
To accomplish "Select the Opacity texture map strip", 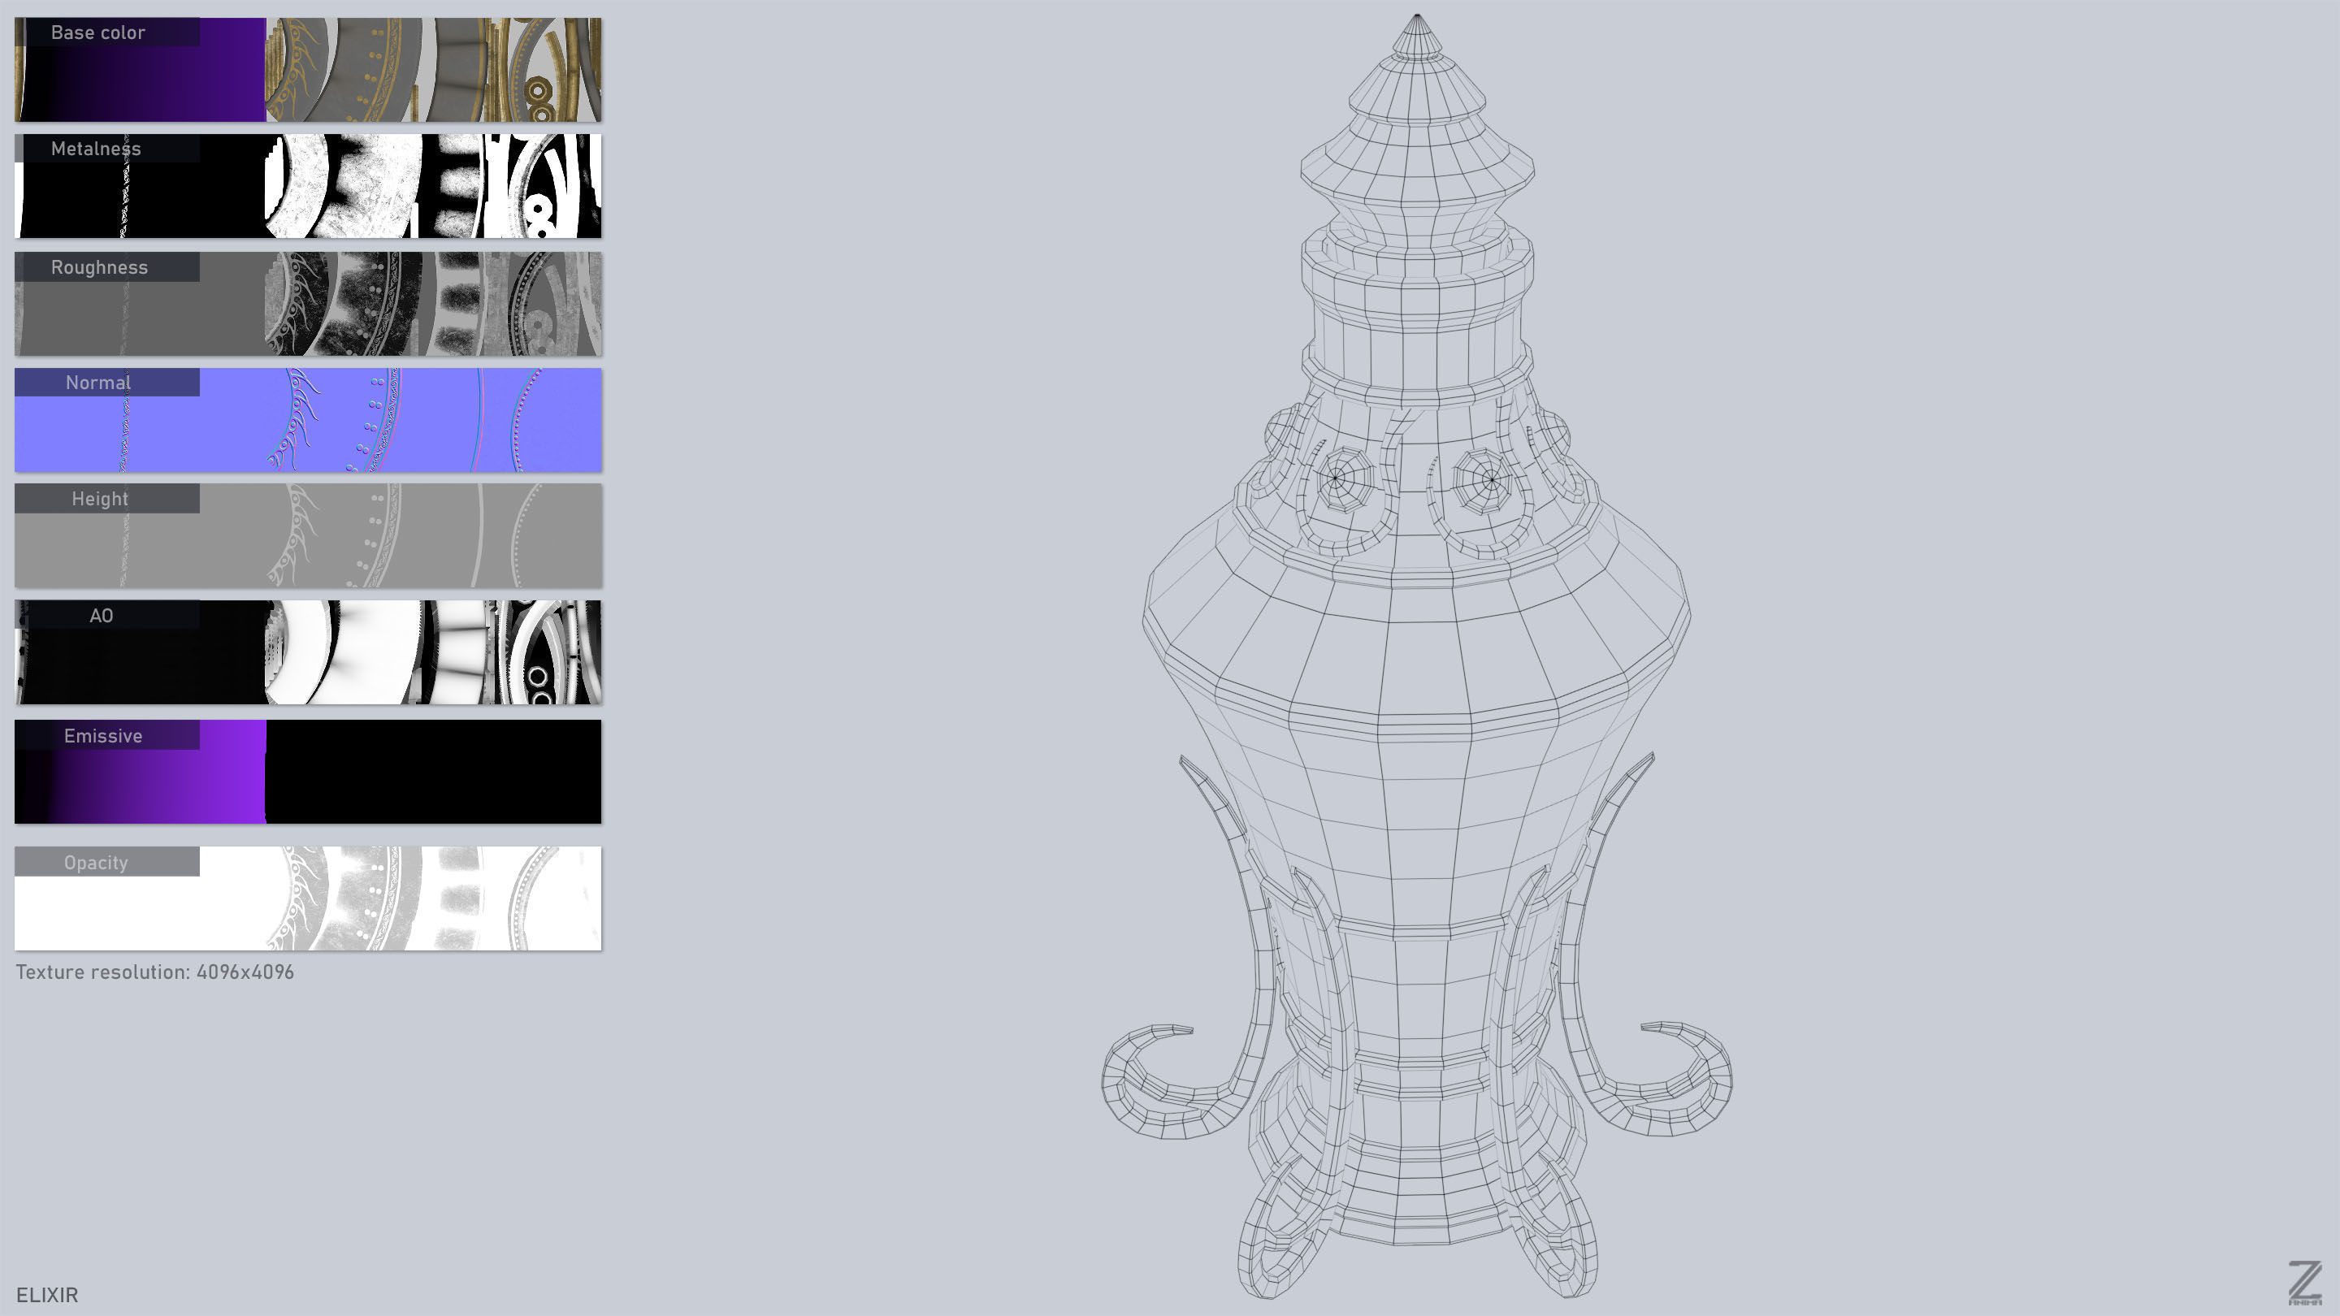I will tap(308, 898).
